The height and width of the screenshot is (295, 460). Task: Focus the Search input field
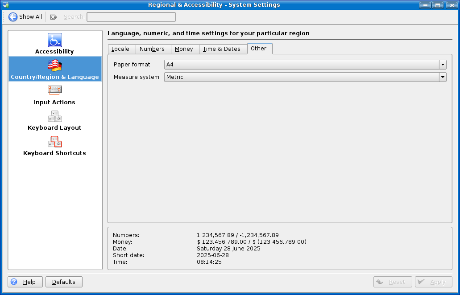pyautogui.click(x=131, y=17)
